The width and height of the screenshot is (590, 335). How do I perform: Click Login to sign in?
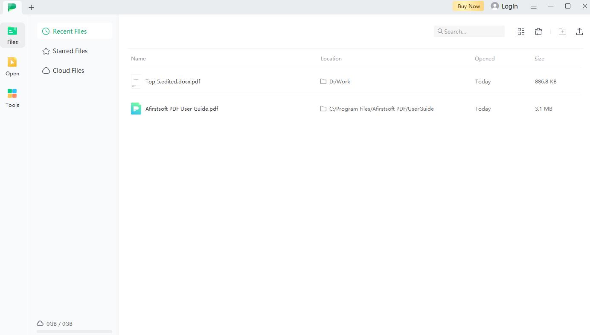pos(509,6)
